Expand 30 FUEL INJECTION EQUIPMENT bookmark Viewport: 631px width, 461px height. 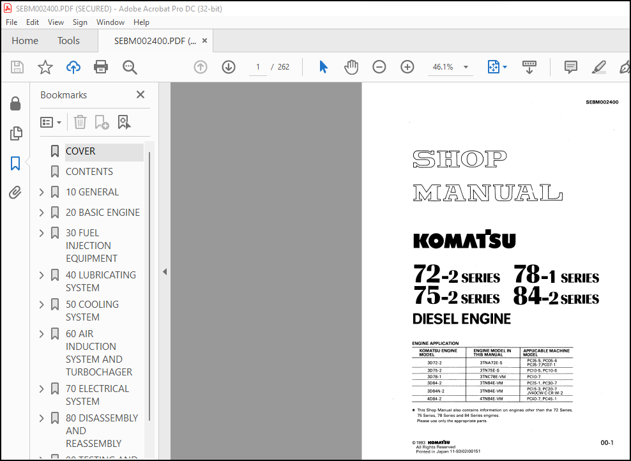[42, 233]
